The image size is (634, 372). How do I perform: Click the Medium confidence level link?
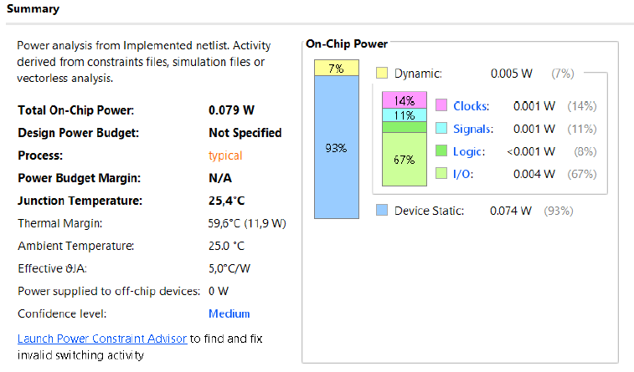pos(229,313)
